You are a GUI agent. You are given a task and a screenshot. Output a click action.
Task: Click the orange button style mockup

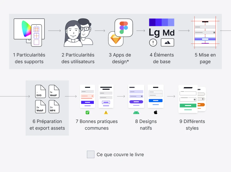pos(202,99)
